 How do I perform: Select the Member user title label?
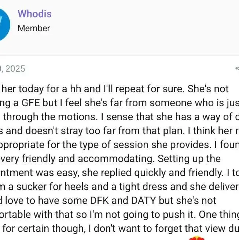tap(34, 28)
